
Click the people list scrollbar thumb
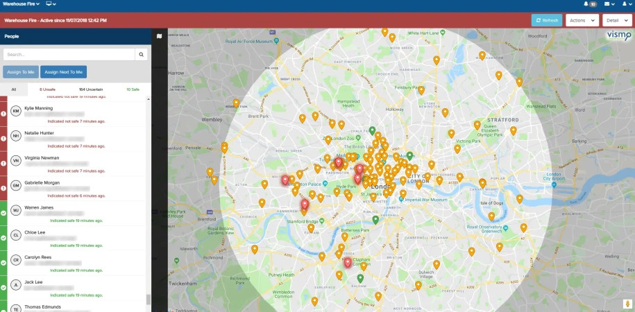click(149, 300)
